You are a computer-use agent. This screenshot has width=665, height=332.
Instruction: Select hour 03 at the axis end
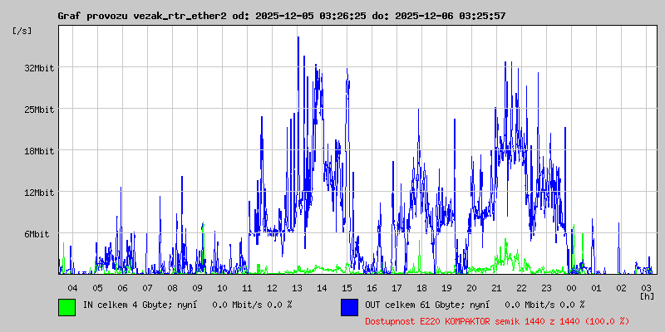(x=646, y=287)
